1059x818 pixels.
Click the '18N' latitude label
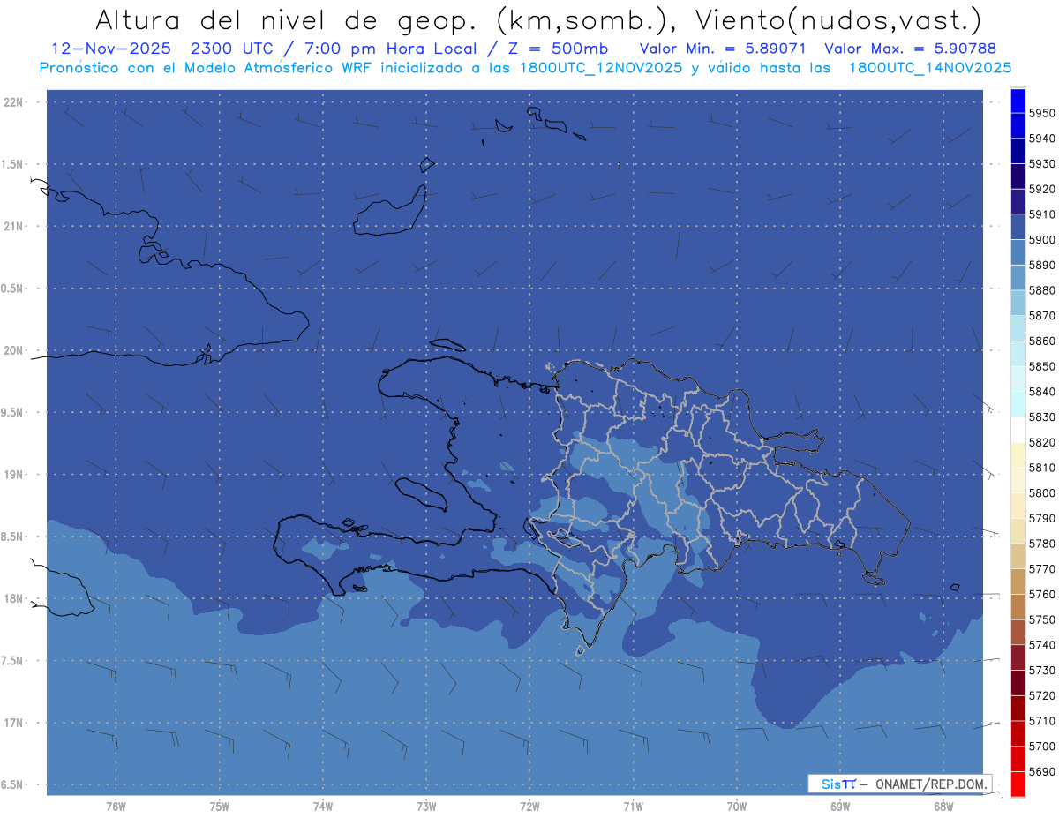point(12,599)
